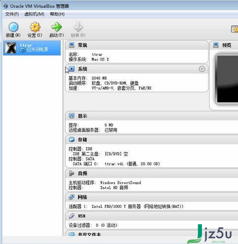Open the 网络 section header link

[x=82, y=197]
